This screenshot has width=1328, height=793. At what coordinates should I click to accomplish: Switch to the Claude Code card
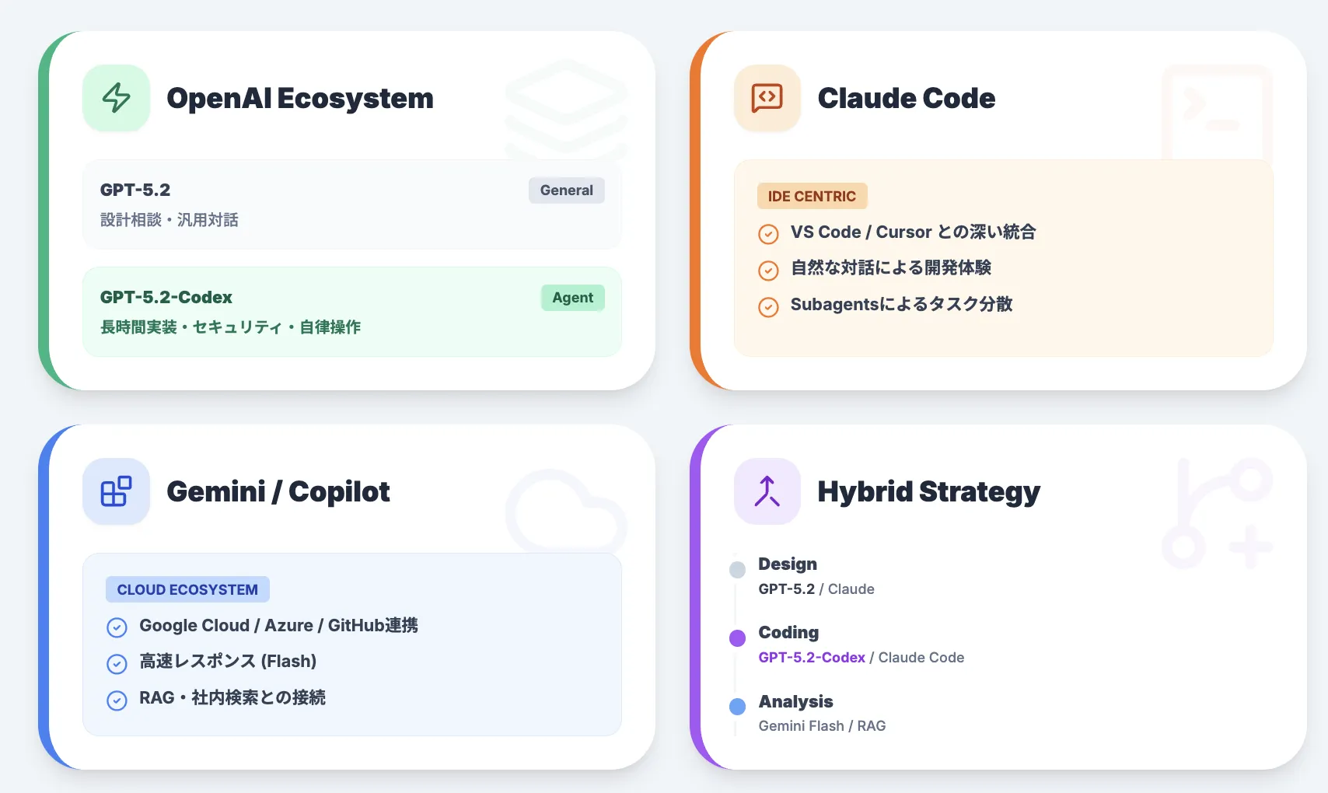click(907, 98)
